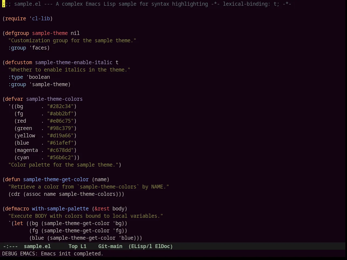Image resolution: width=347 pixels, height=260 pixels.
Task: Click the 'blue quoted symbol in let binding
Action: [x=126, y=238]
